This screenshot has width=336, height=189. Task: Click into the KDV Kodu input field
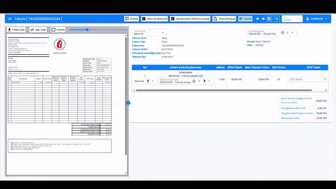tap(305, 79)
